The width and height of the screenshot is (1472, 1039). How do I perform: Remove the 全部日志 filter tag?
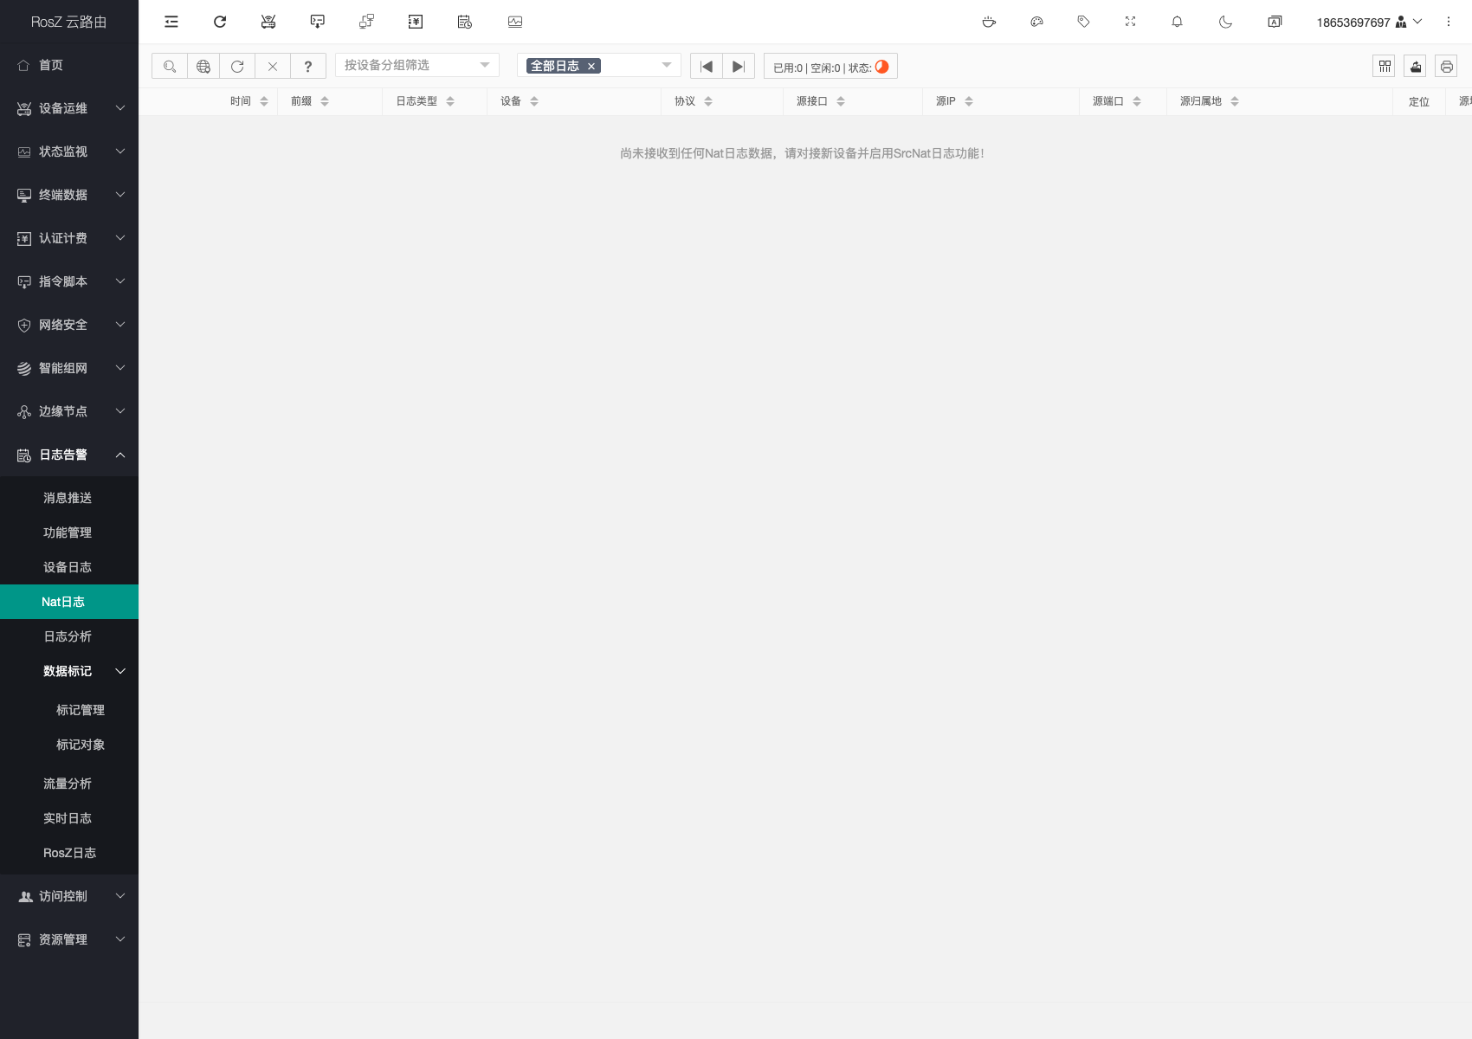[x=591, y=67]
